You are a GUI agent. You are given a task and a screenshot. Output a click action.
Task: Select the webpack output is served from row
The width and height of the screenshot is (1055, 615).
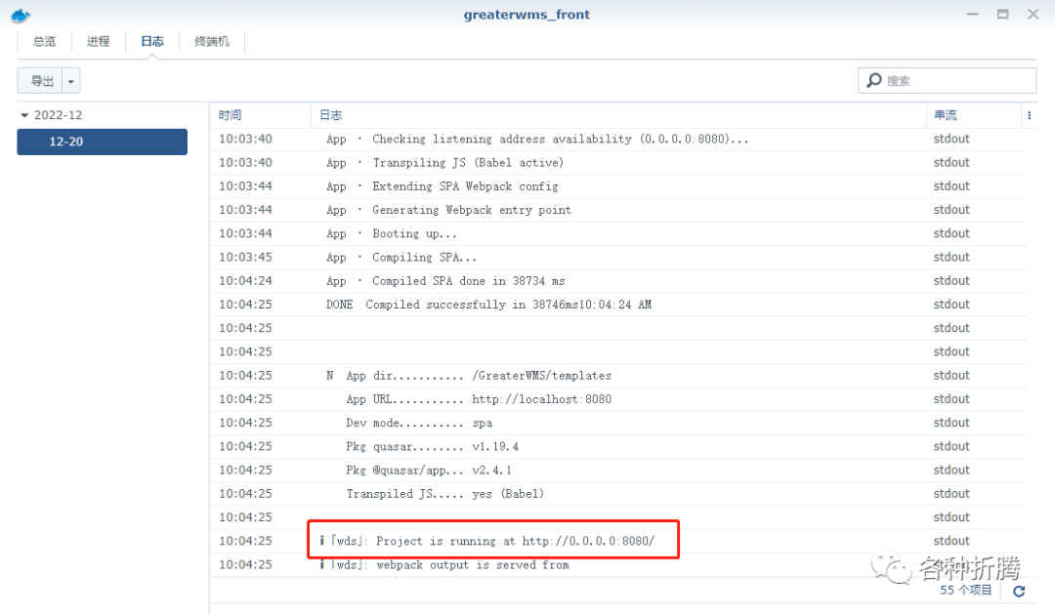click(x=618, y=564)
